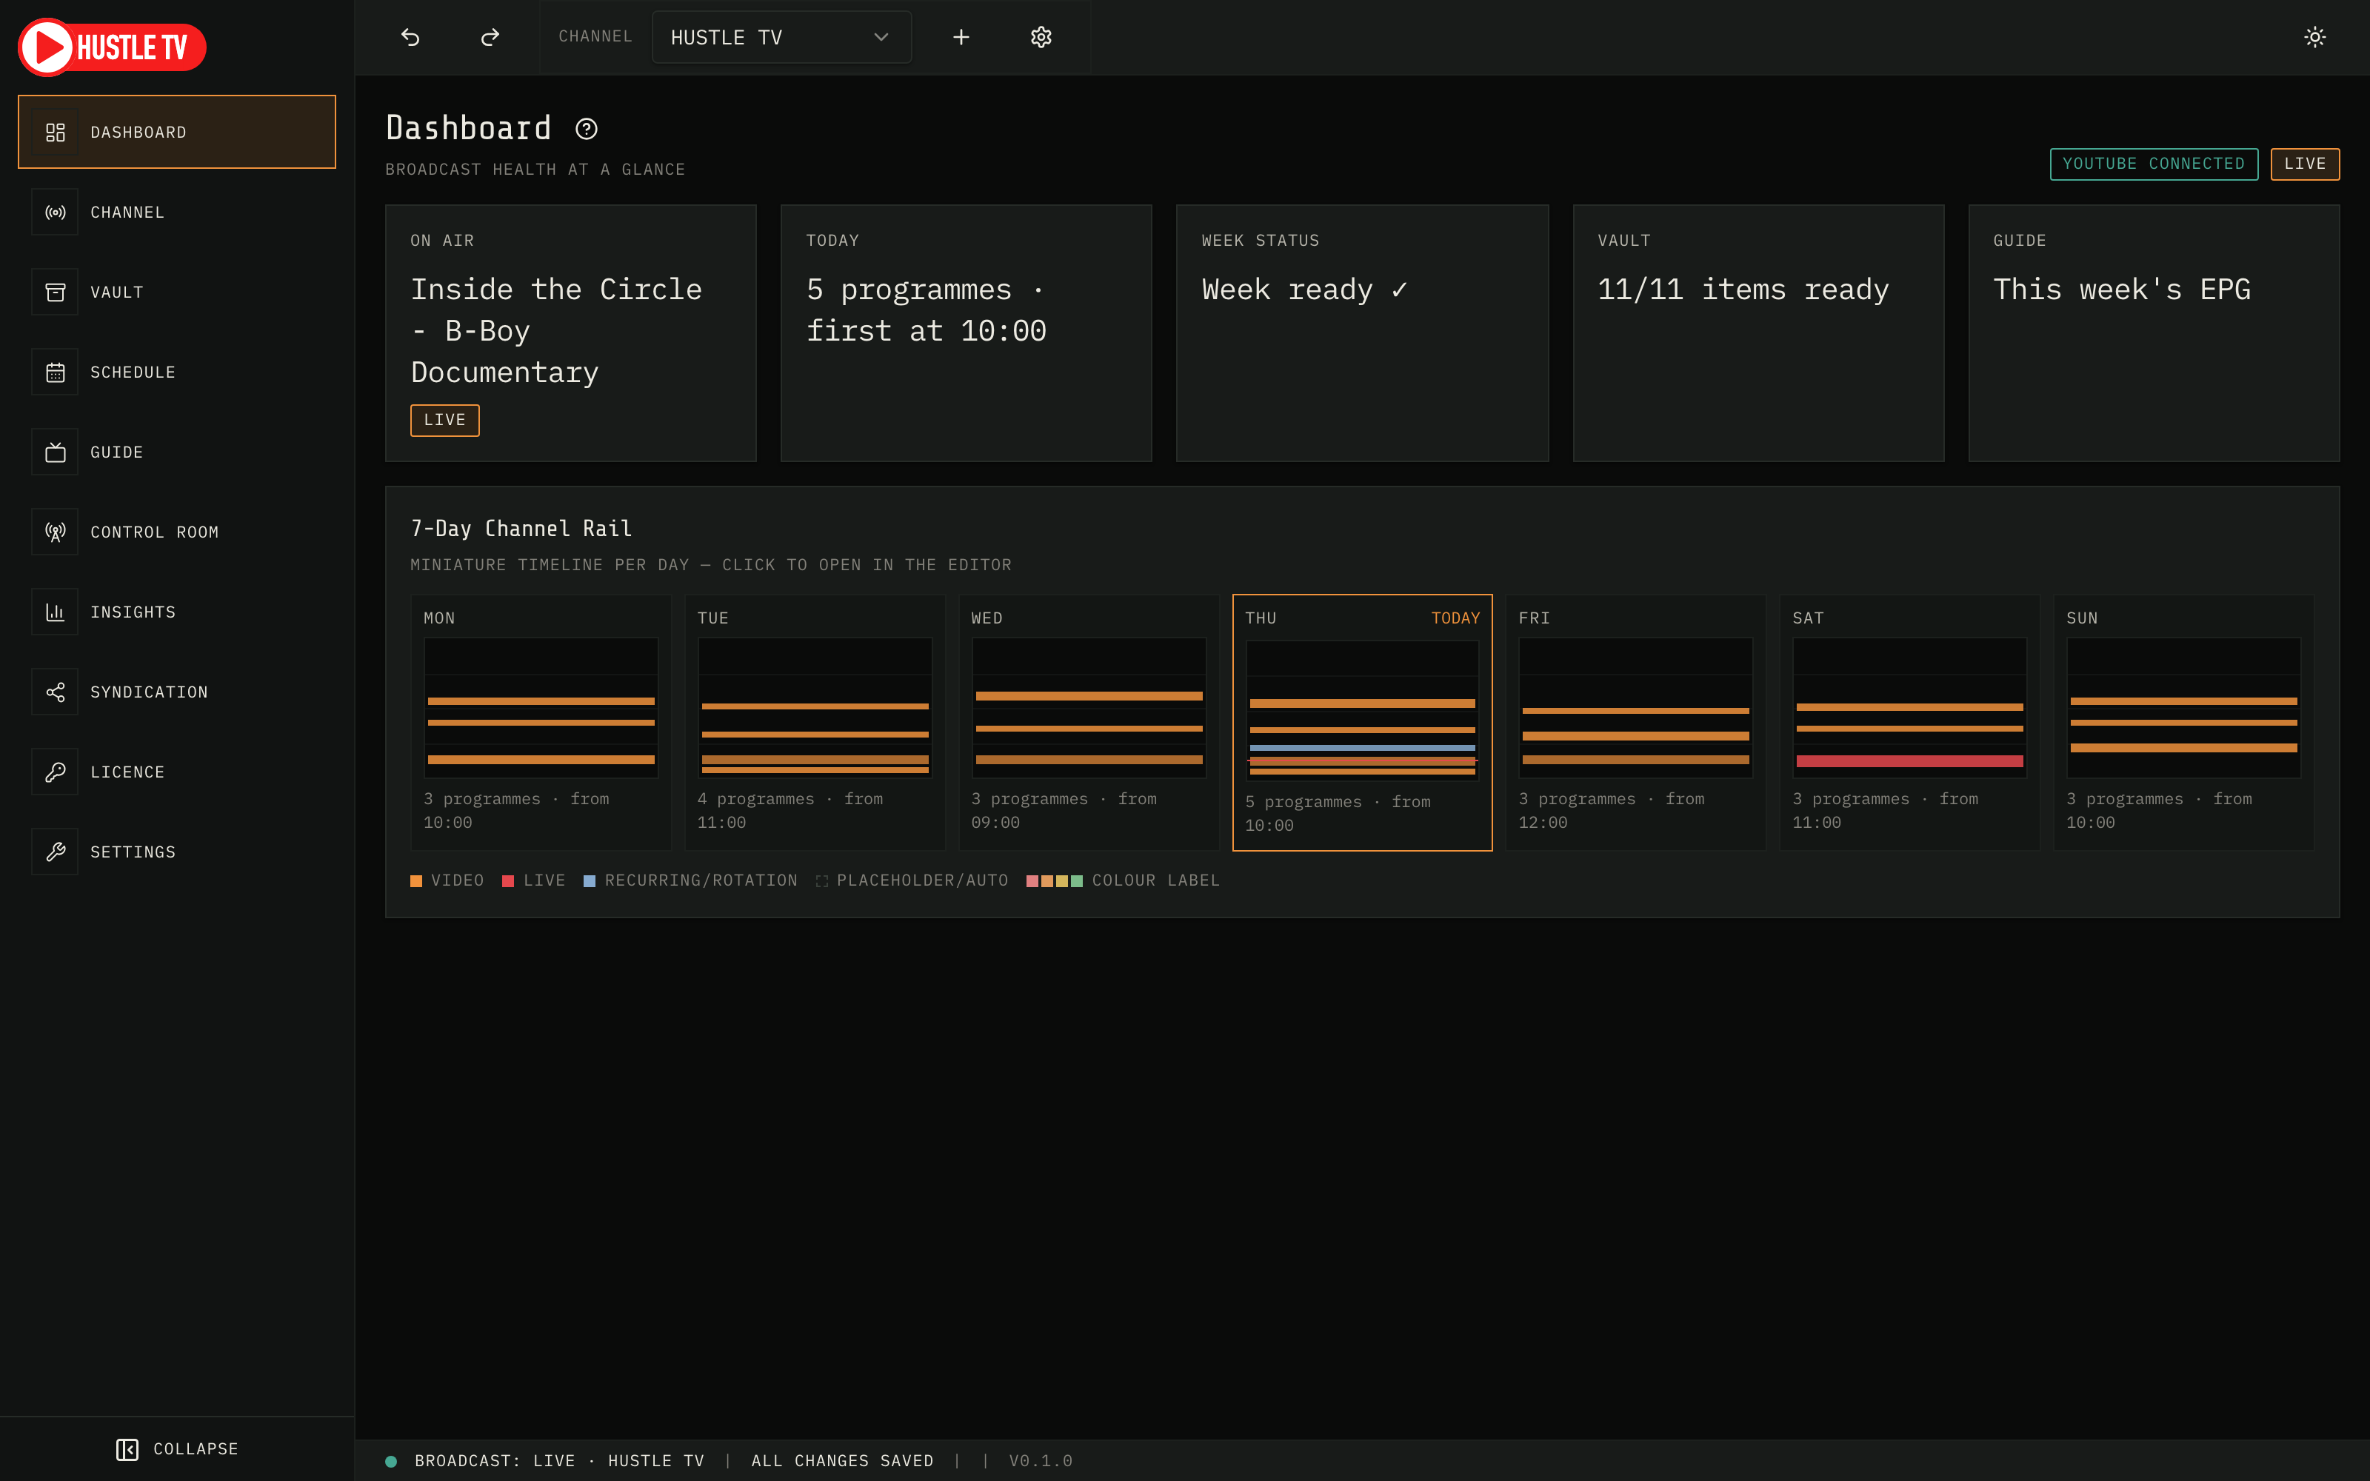The width and height of the screenshot is (2370, 1481).
Task: Open the Vault items ready card
Action: click(x=1758, y=333)
